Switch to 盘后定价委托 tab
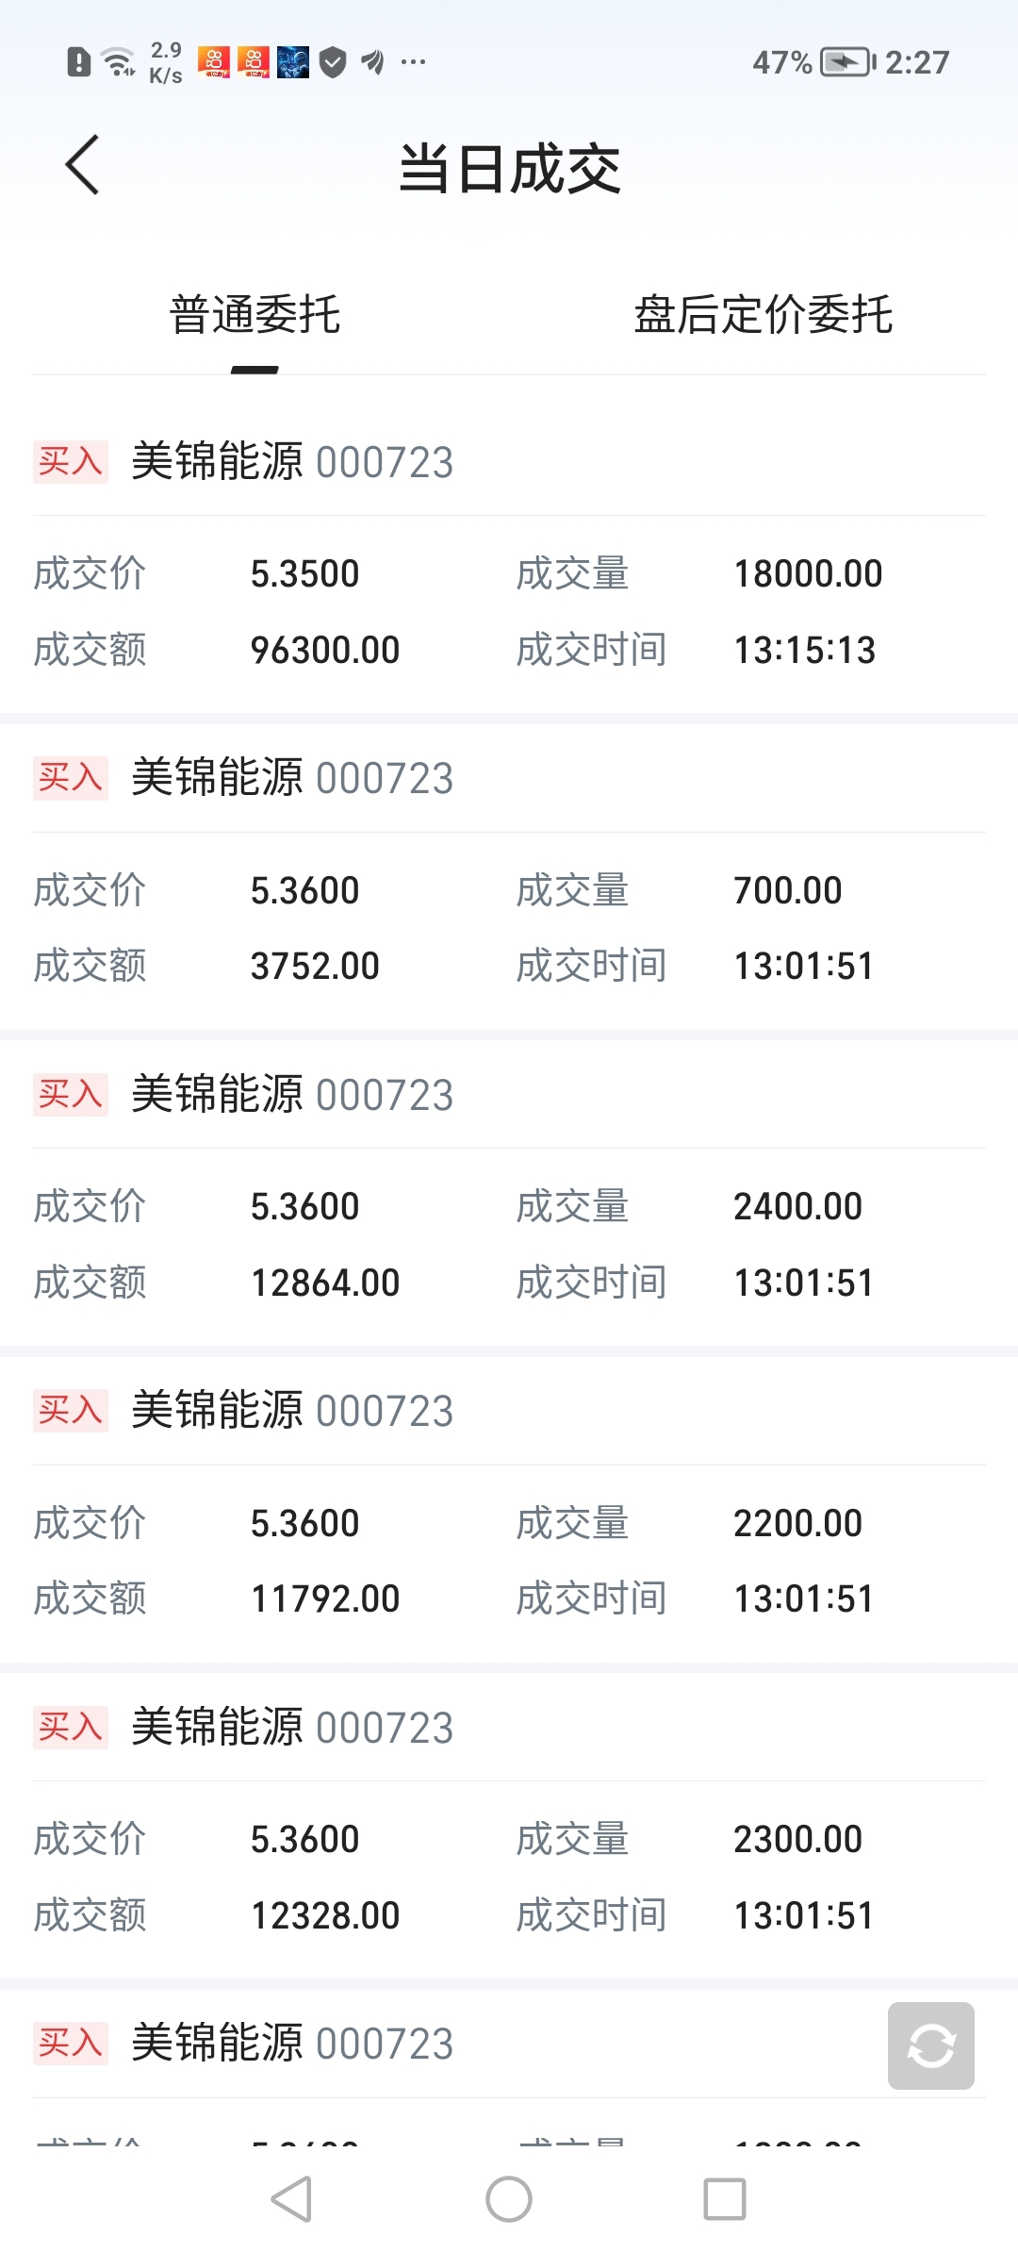Image resolution: width=1018 pixels, height=2252 pixels. [763, 315]
